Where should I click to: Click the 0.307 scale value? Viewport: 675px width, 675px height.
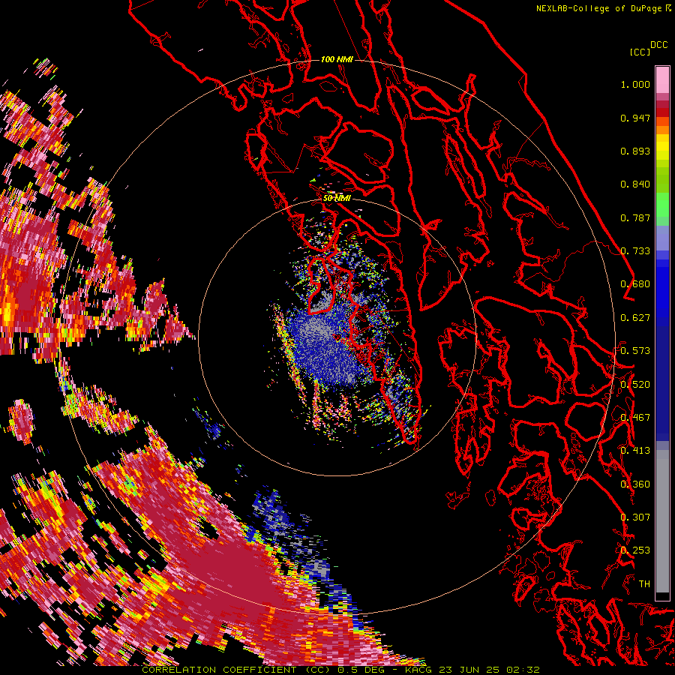[x=635, y=517]
